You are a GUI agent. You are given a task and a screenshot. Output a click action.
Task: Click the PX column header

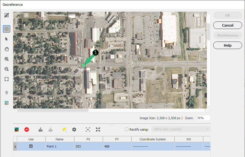pos(88,139)
